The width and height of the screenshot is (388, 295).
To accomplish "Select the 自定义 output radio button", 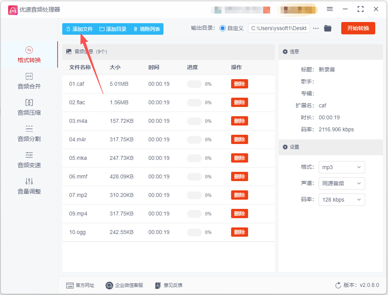I will coord(223,29).
